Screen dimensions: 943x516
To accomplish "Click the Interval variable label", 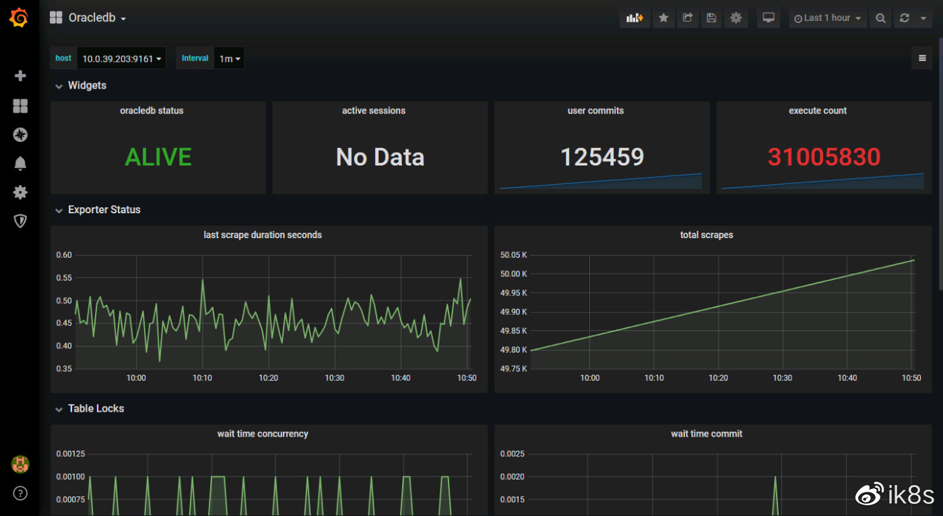I will pyautogui.click(x=195, y=59).
